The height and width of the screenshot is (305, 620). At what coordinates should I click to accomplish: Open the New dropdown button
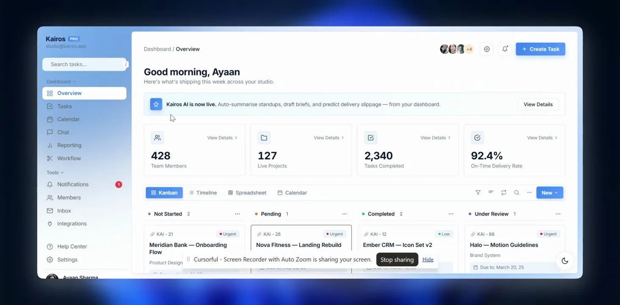point(550,193)
